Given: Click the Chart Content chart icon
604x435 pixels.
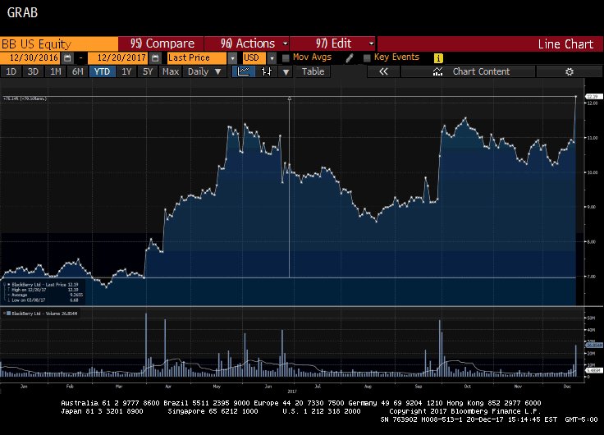Looking at the screenshot, I should pos(437,71).
